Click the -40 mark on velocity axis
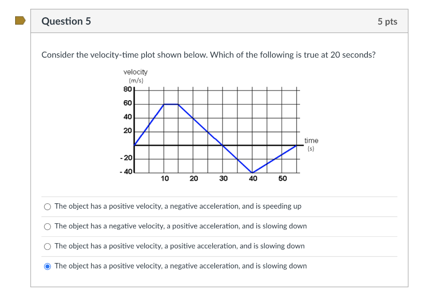 tap(127, 171)
